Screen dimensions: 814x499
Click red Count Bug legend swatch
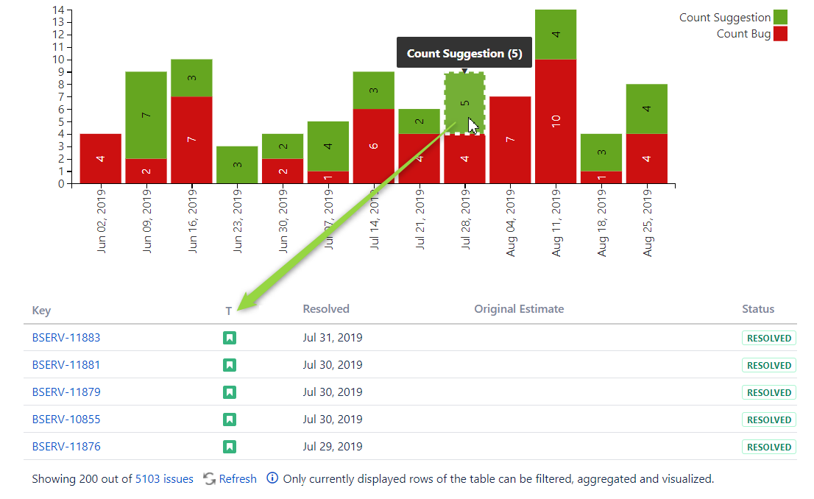pyautogui.click(x=780, y=34)
